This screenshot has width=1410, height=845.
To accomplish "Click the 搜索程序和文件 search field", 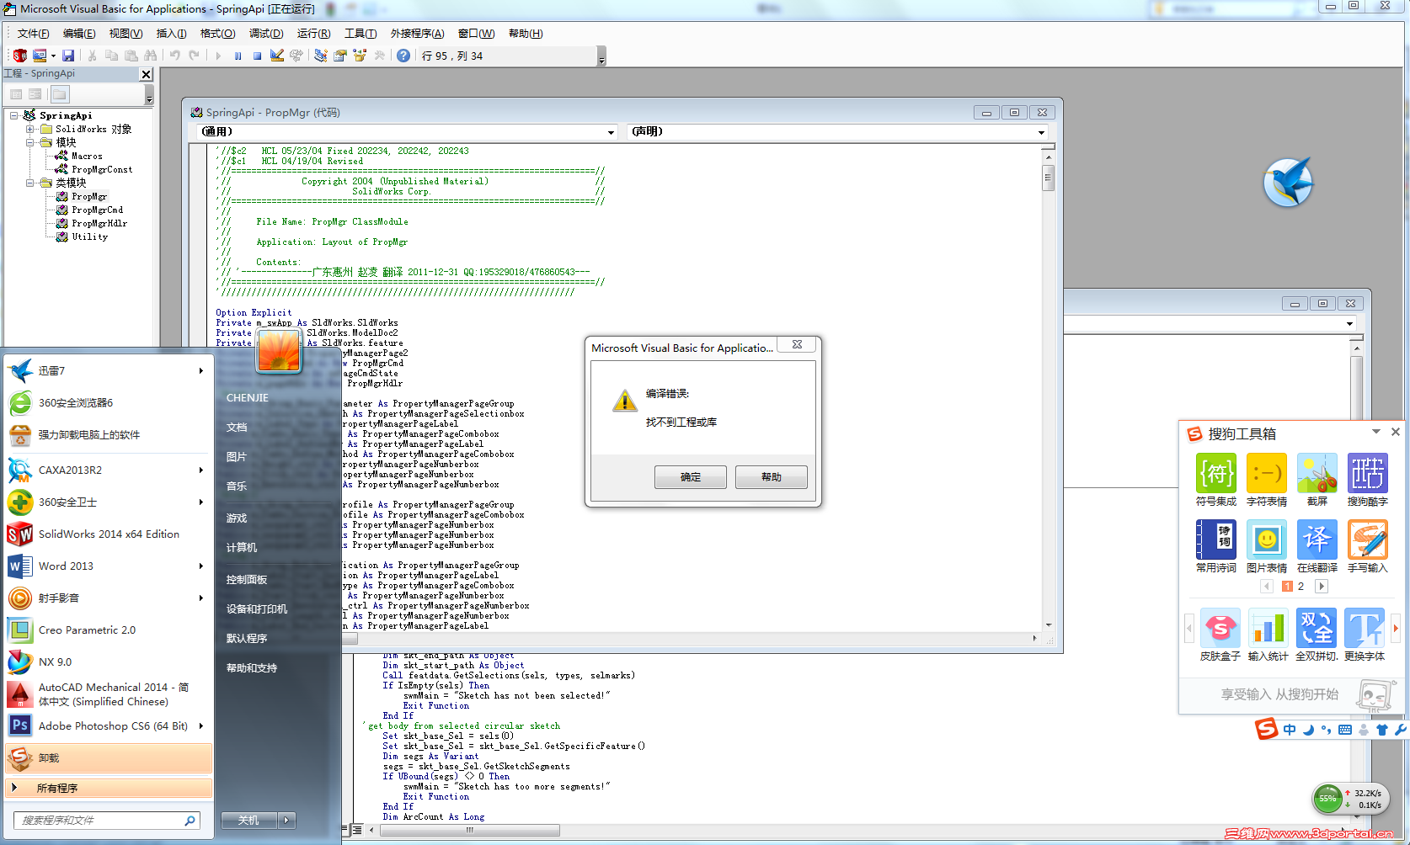I will coord(107,821).
